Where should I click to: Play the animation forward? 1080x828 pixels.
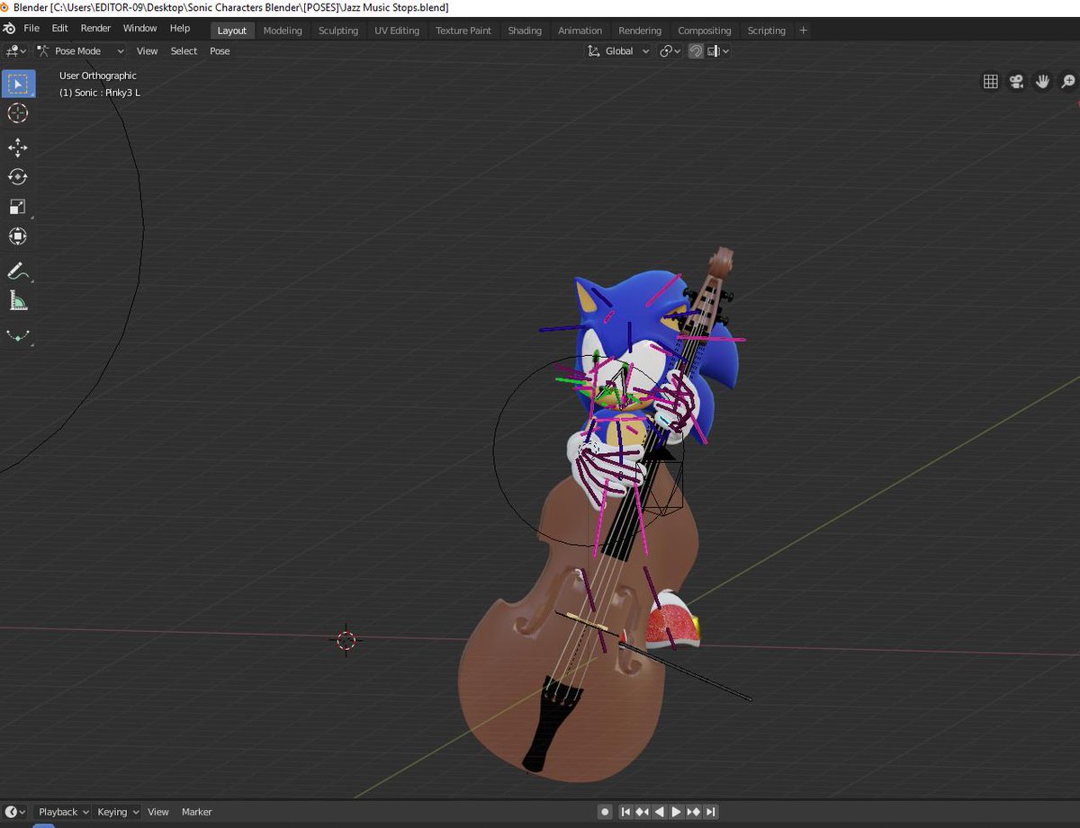pyautogui.click(x=677, y=812)
